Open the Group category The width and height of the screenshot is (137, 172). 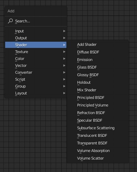[36, 86]
